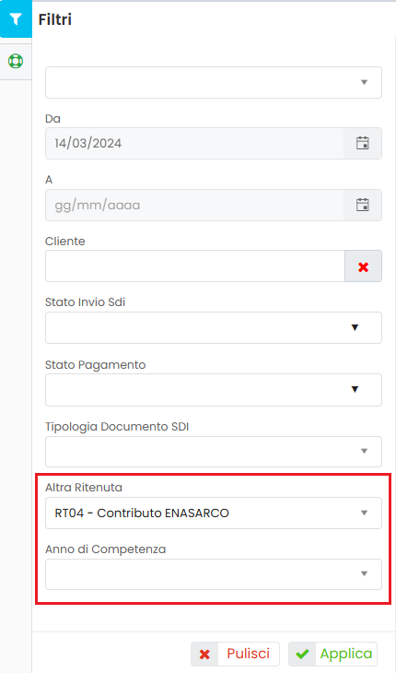This screenshot has height=673, width=396.
Task: Open the calendar picker for A date
Action: click(x=363, y=206)
